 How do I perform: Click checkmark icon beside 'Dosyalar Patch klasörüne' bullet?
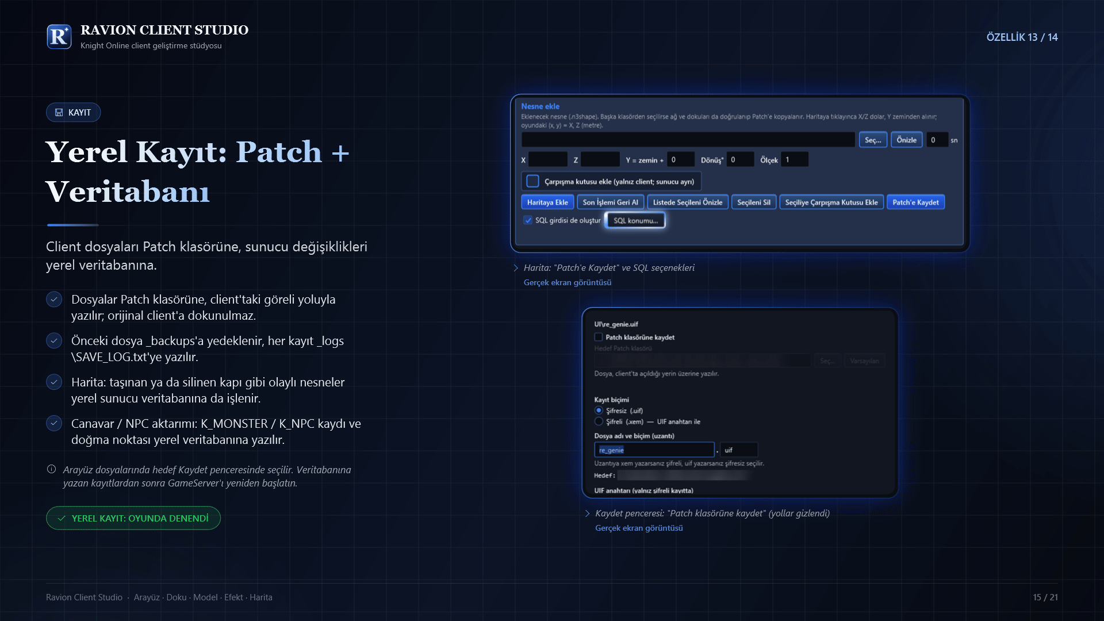pyautogui.click(x=54, y=299)
